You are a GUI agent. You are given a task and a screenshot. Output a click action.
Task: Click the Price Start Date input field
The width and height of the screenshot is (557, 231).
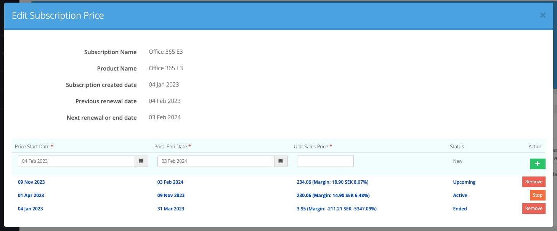[76, 161]
